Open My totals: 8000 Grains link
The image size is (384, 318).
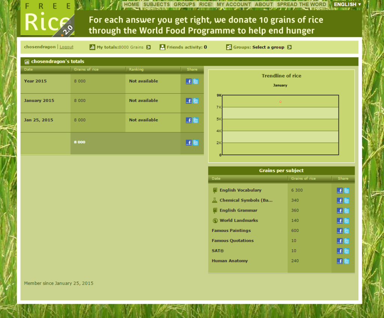pyautogui.click(x=120, y=47)
